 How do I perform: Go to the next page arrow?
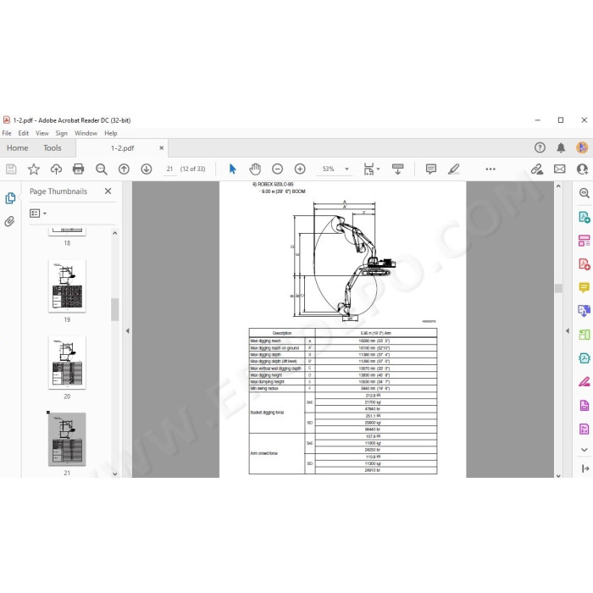coord(147,169)
